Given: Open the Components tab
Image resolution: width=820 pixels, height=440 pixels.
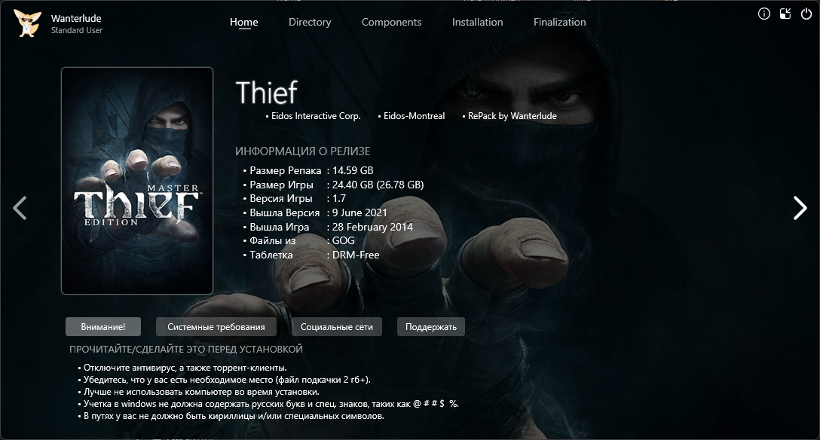Looking at the screenshot, I should [x=391, y=22].
